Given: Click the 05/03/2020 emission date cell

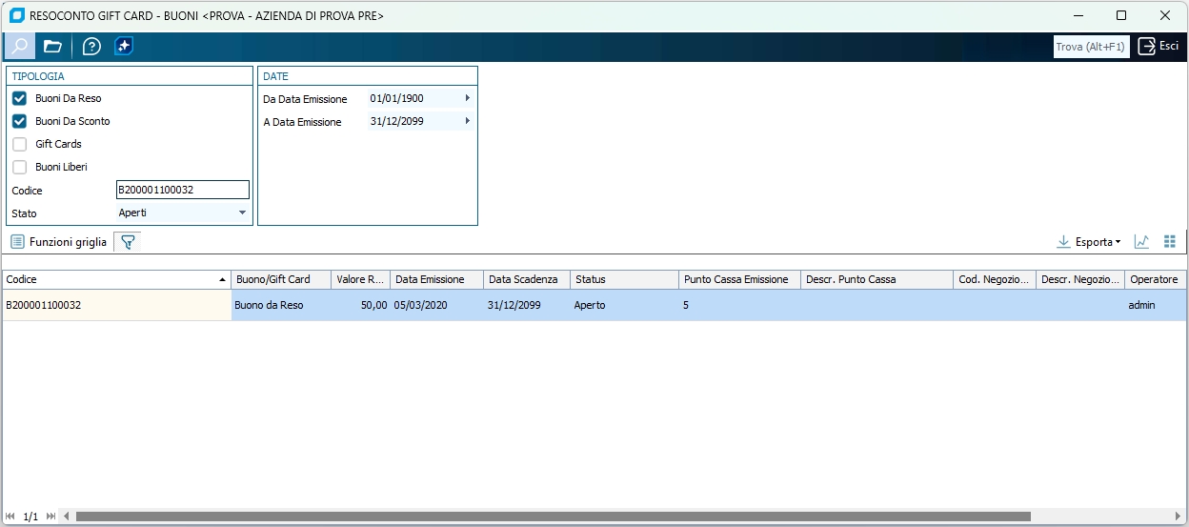Looking at the screenshot, I should click(x=436, y=305).
